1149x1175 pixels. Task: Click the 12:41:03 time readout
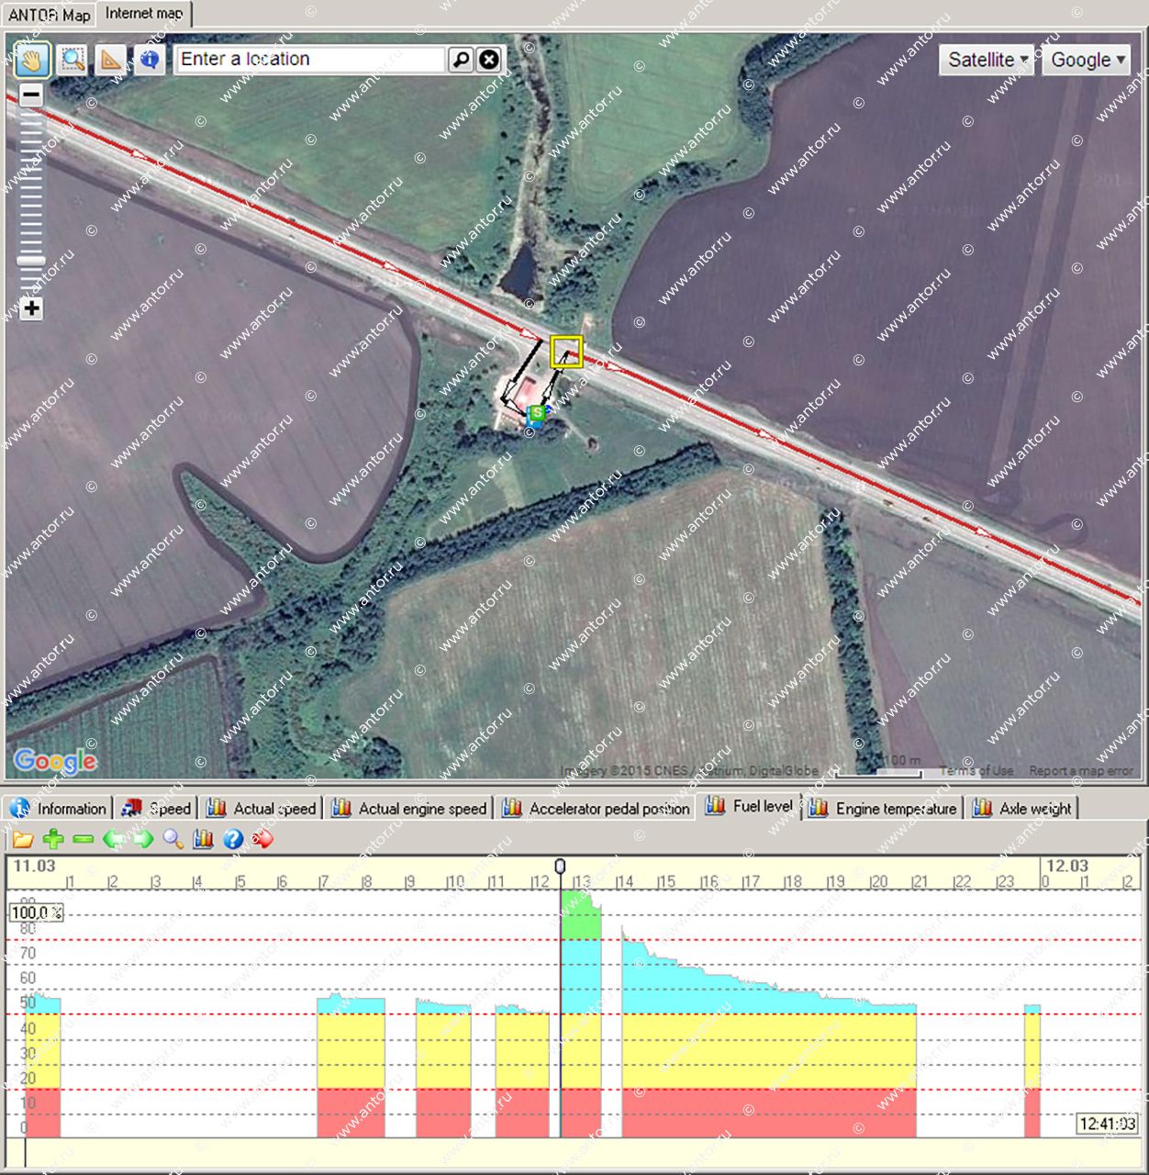(1107, 1124)
